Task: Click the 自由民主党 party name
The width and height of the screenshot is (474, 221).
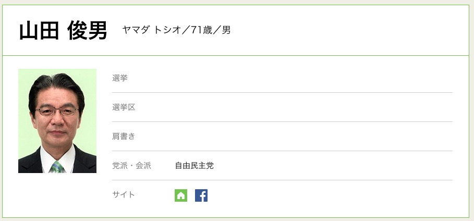Action: (x=195, y=166)
